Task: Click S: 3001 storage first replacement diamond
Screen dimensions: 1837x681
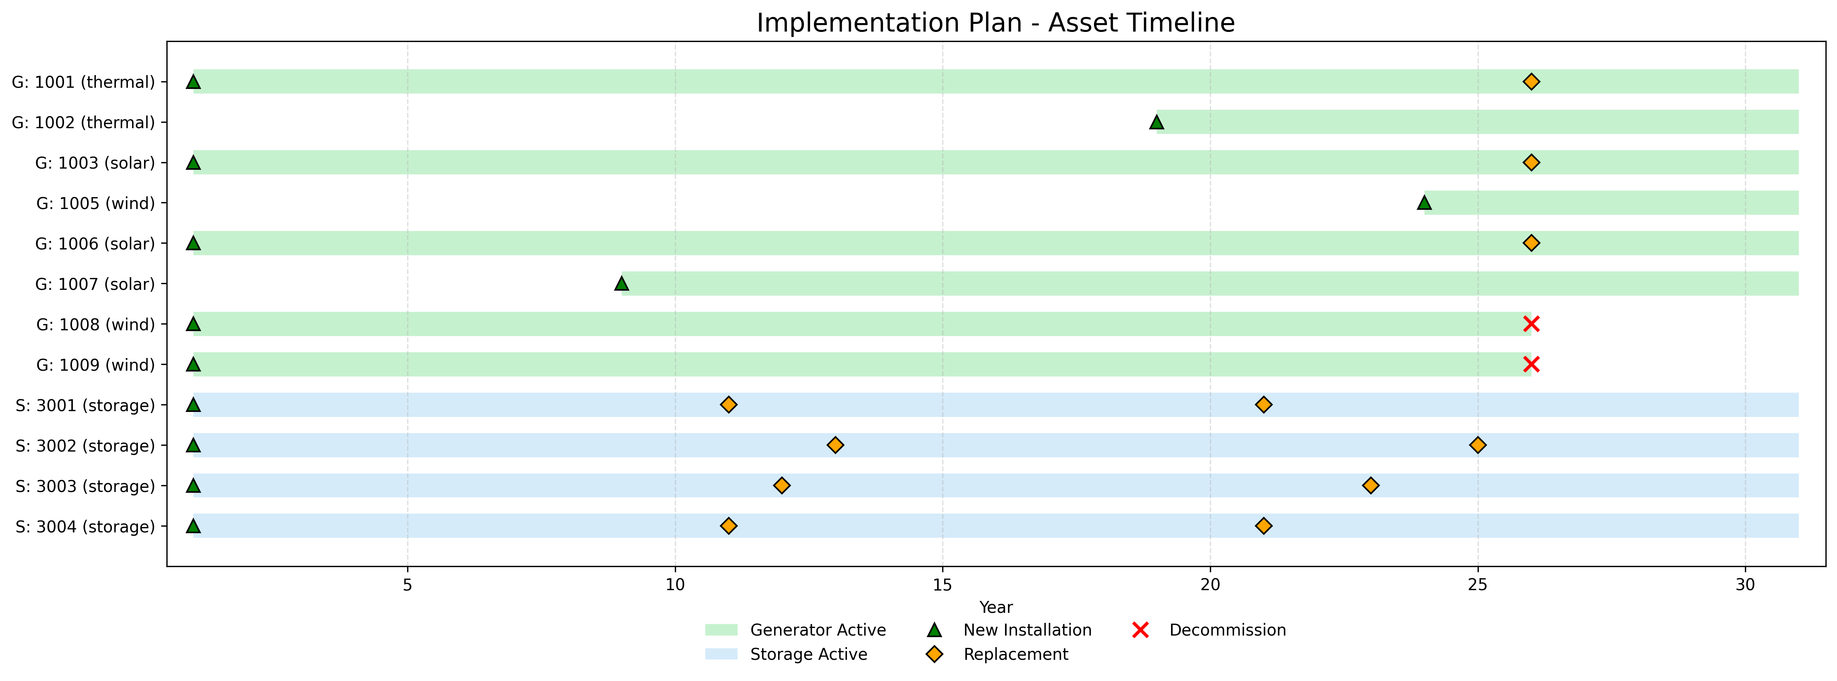Action: coord(728,405)
